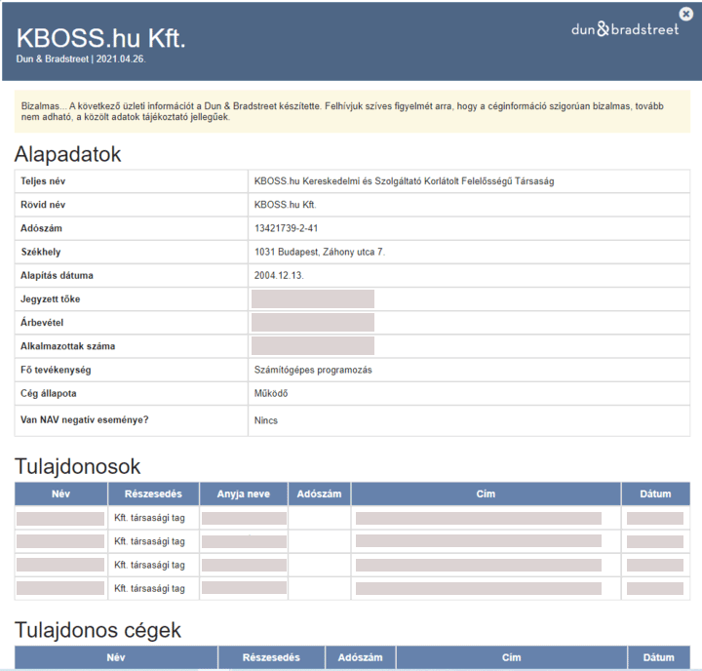Click the Tulajdonosok section heading
702x671 pixels.
point(77,465)
